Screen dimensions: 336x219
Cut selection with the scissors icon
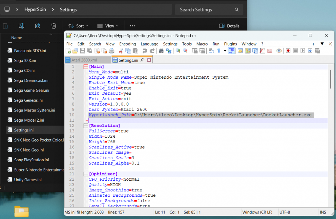pos(121,51)
